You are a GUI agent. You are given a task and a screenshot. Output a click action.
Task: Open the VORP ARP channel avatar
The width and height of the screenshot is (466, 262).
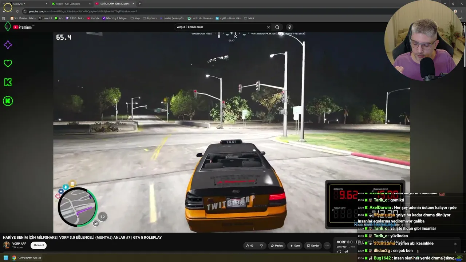click(x=7, y=245)
